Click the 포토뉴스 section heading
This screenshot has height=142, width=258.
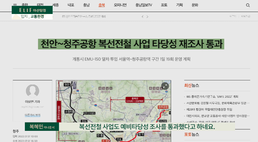point(191,134)
